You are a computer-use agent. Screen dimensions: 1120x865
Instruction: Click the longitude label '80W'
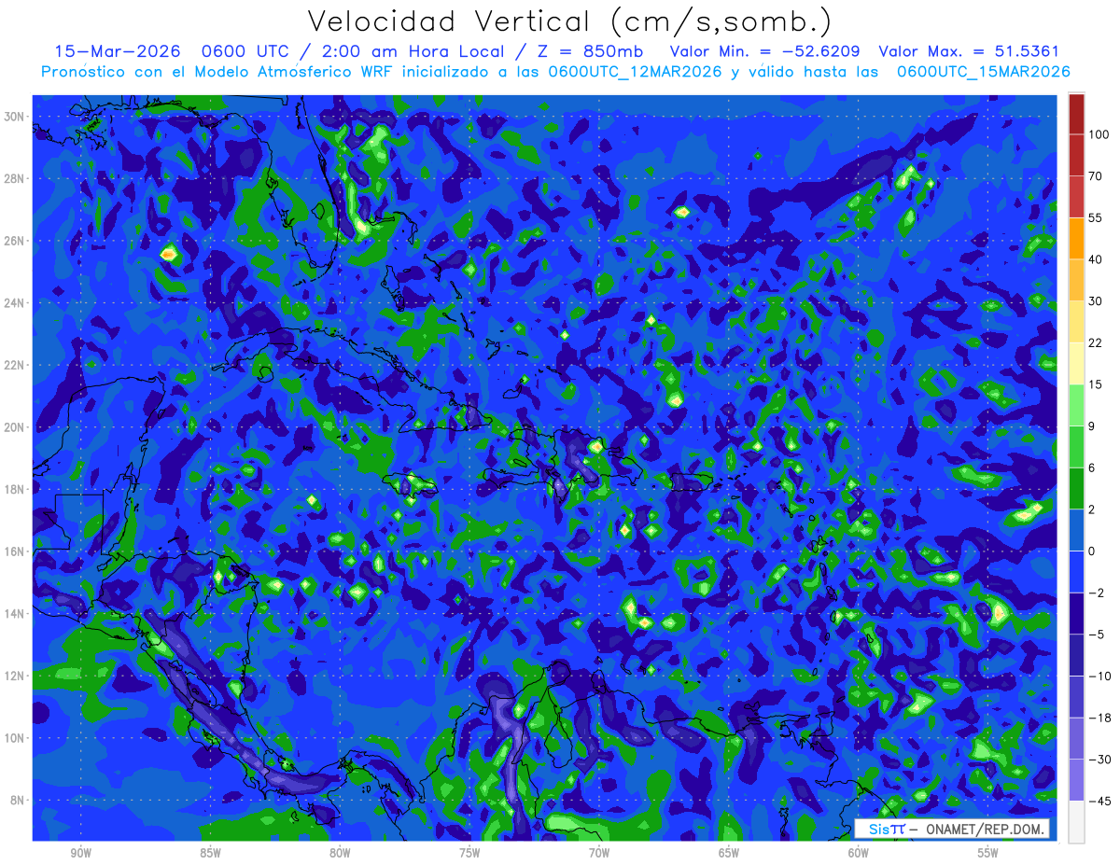(x=340, y=853)
